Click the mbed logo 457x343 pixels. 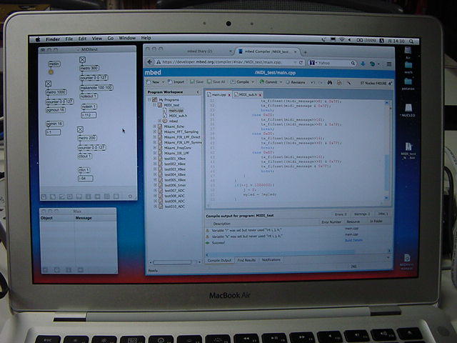pyautogui.click(x=153, y=72)
